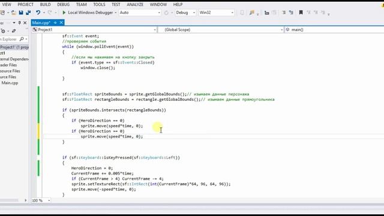This screenshot has height=216, width=384.
Task: Toggle a bookmark with the black bookmark icon
Action: coord(301,13)
